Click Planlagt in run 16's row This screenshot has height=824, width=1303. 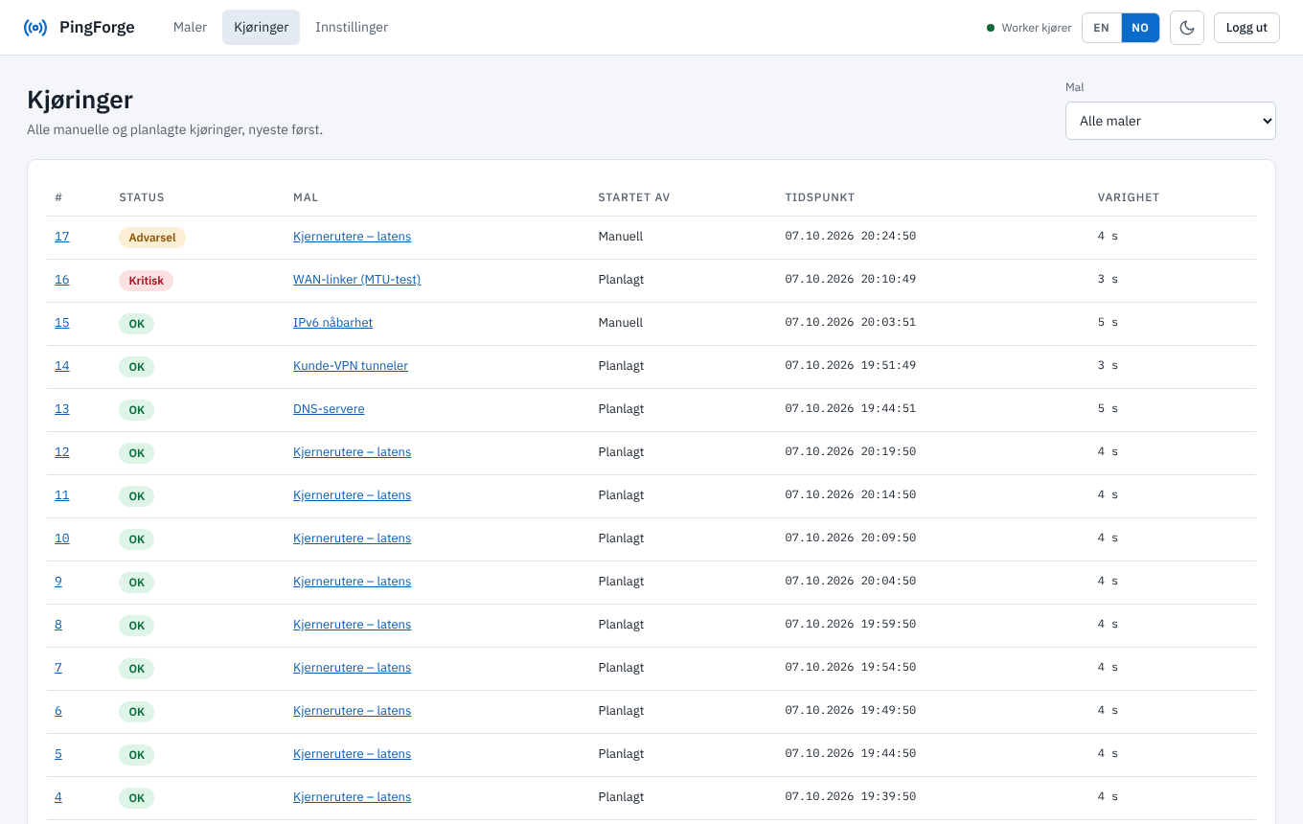pos(621,280)
